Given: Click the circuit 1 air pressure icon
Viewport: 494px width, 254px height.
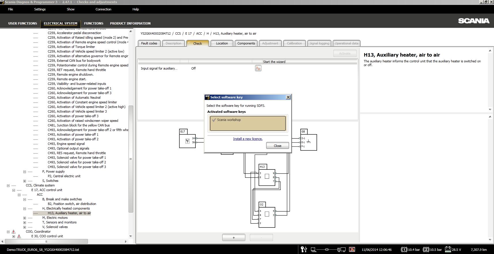Looking at the screenshot, I should 404,250.
